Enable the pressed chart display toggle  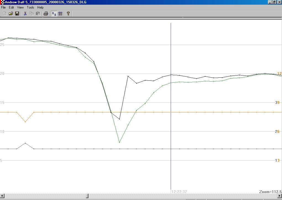click(x=54, y=13)
